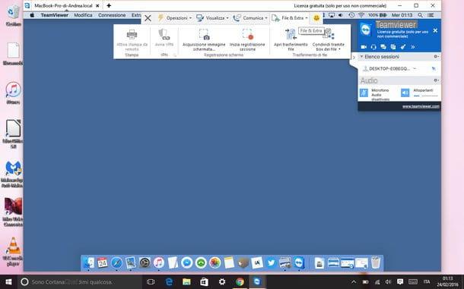Screen dimensions: 464x289
Task: Select Acquisizione immagine schermata
Action: pos(204,40)
